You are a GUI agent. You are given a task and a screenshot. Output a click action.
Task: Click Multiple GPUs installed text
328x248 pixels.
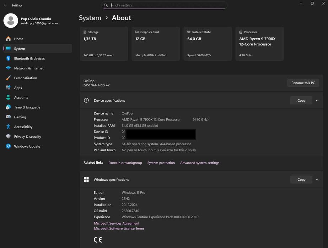[x=151, y=55]
